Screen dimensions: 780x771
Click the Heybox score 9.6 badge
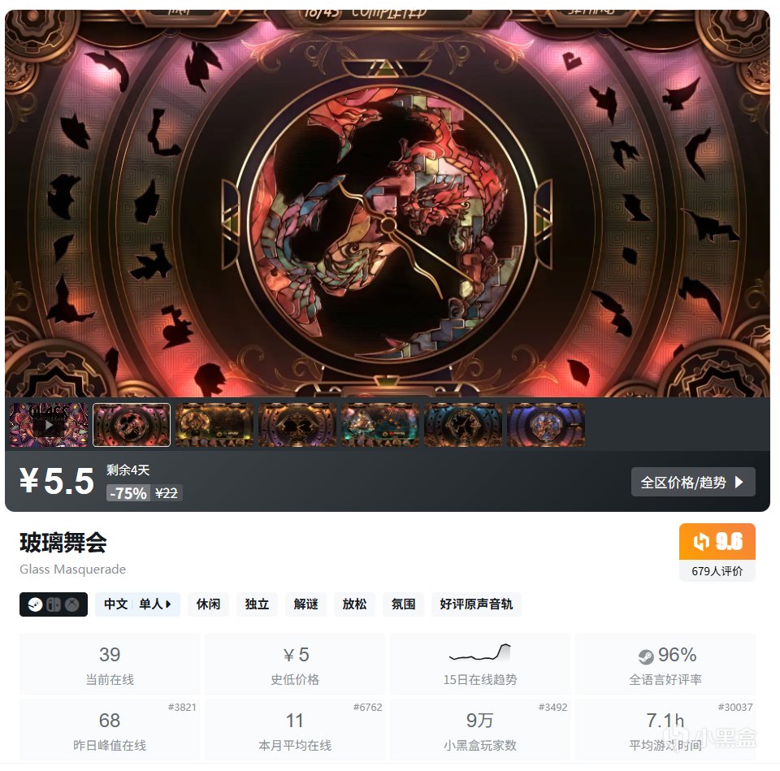(x=717, y=542)
